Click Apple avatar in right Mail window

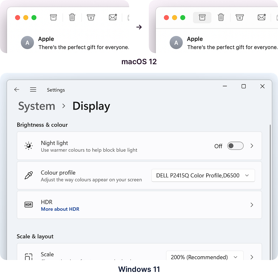176,43
